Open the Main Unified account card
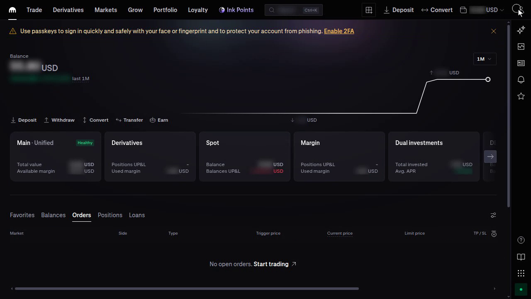The image size is (531, 299). coord(56,157)
